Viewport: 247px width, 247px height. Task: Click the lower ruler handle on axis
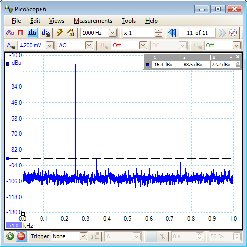pos(8,158)
